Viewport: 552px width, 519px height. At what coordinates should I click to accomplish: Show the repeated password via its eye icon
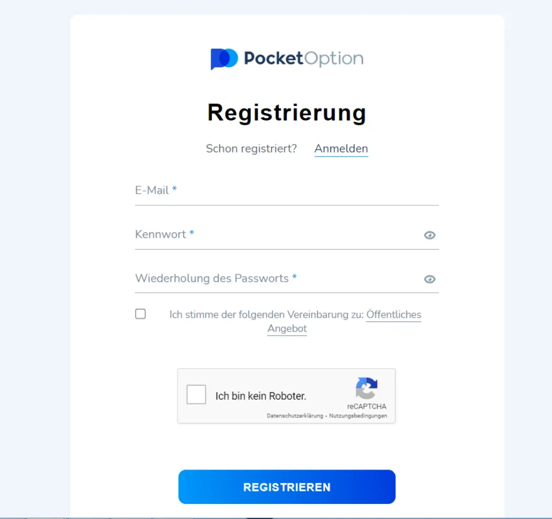coord(429,279)
